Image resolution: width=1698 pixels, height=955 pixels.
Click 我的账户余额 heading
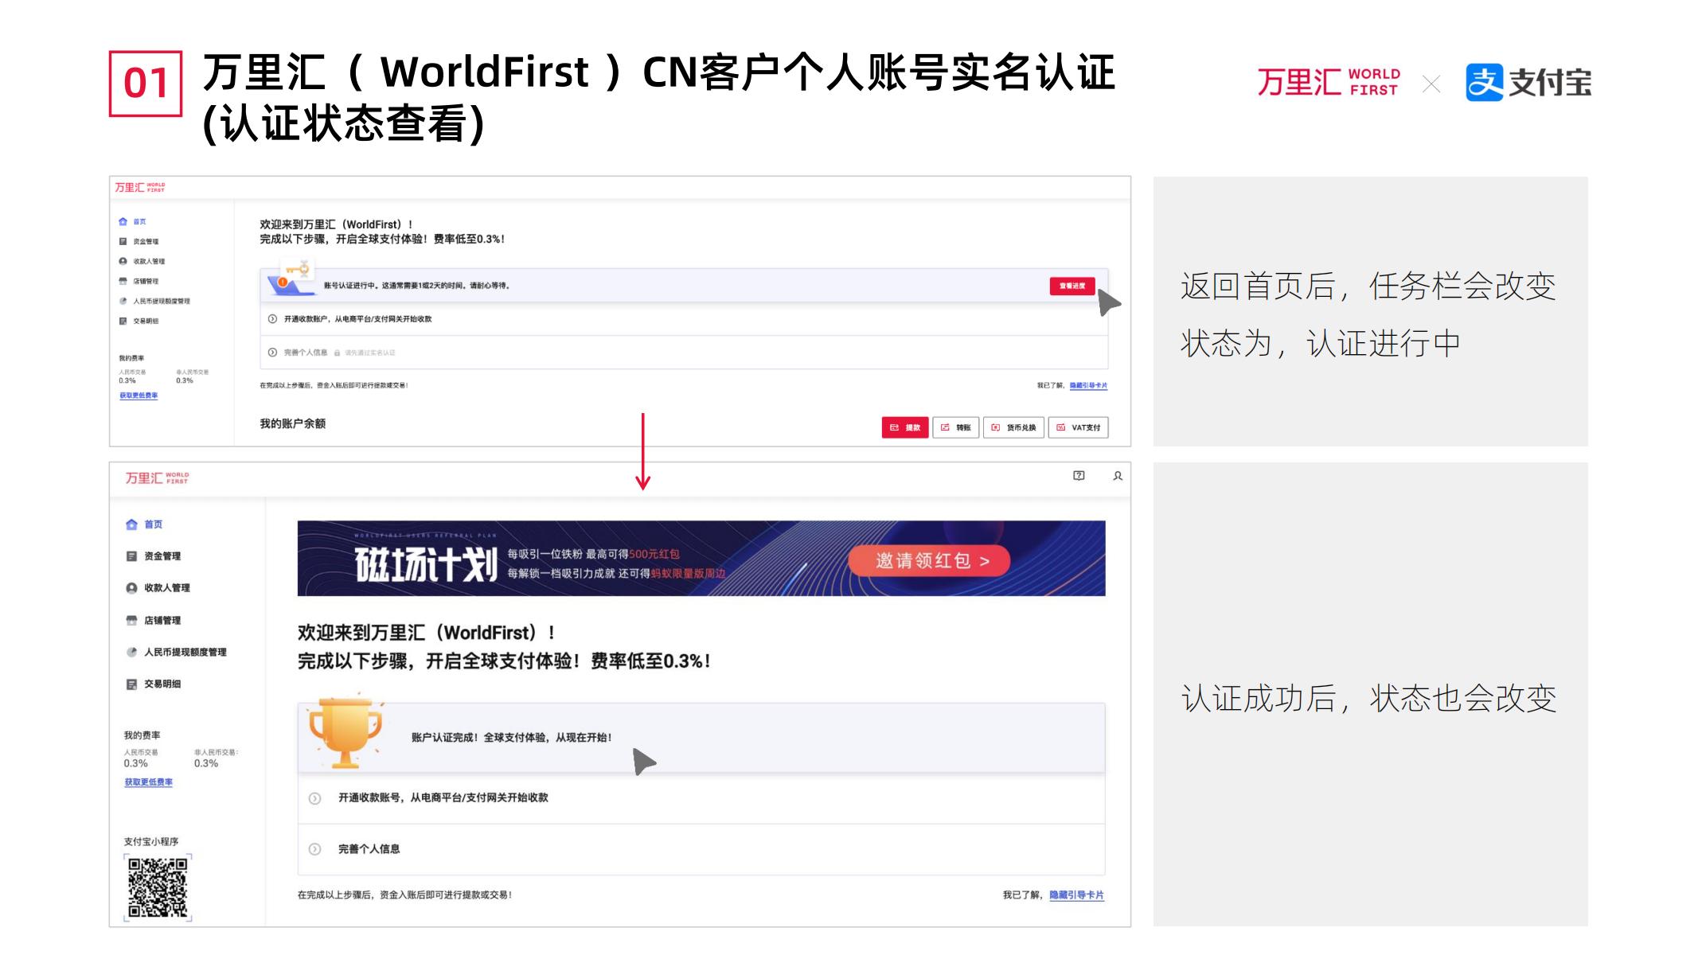click(292, 423)
